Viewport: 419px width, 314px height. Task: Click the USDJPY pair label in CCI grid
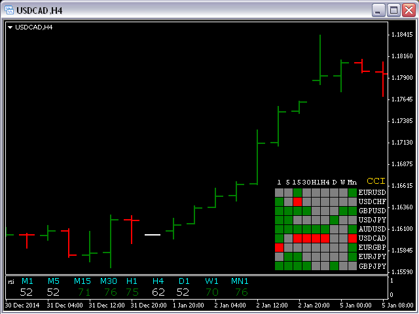373,220
